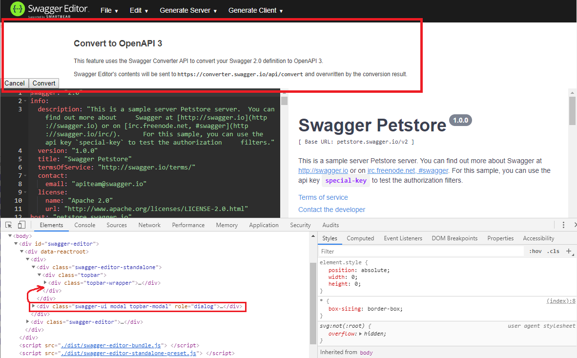Viewport: 577px width, 358px height.
Task: Open the Sources tab
Action: (117, 225)
